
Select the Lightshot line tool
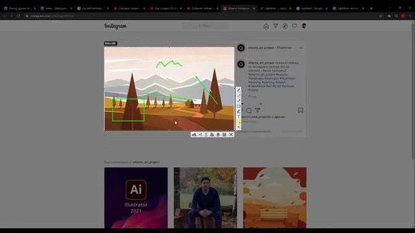click(x=239, y=96)
